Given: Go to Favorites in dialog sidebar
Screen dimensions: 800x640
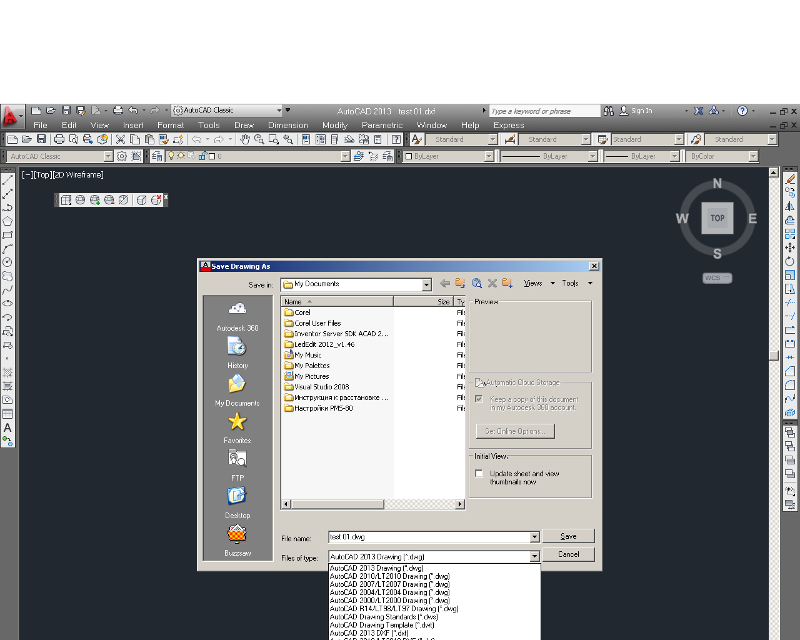Looking at the screenshot, I should pos(237,429).
